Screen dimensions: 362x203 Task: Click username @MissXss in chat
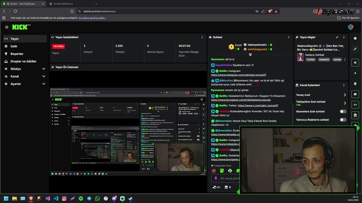(x=226, y=81)
